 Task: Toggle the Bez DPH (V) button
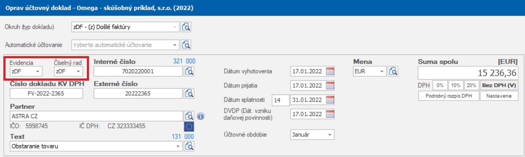(499, 85)
